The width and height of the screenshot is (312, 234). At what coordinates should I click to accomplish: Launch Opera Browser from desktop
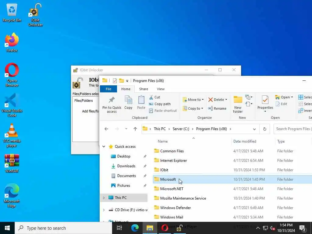(x=12, y=75)
